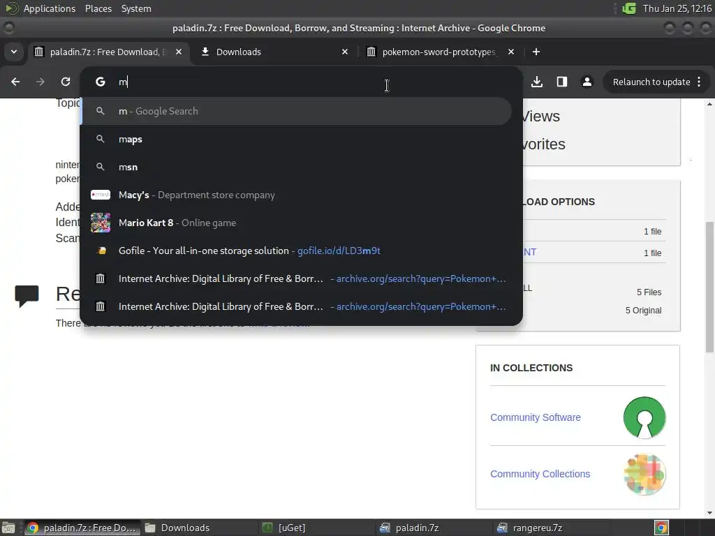Choose the 'msn' search suggestion

[296, 167]
